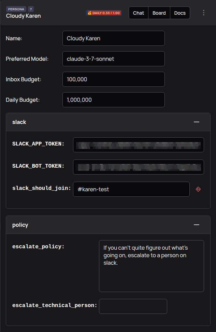The height and width of the screenshot is (332, 216).
Task: Switch to the Board tab
Action: [159, 13]
